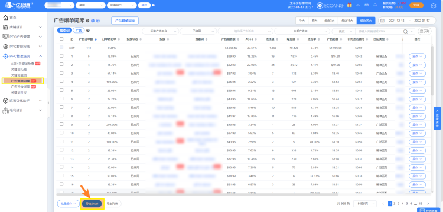
Task: Select the 今天 date range tab
Action: point(302,21)
